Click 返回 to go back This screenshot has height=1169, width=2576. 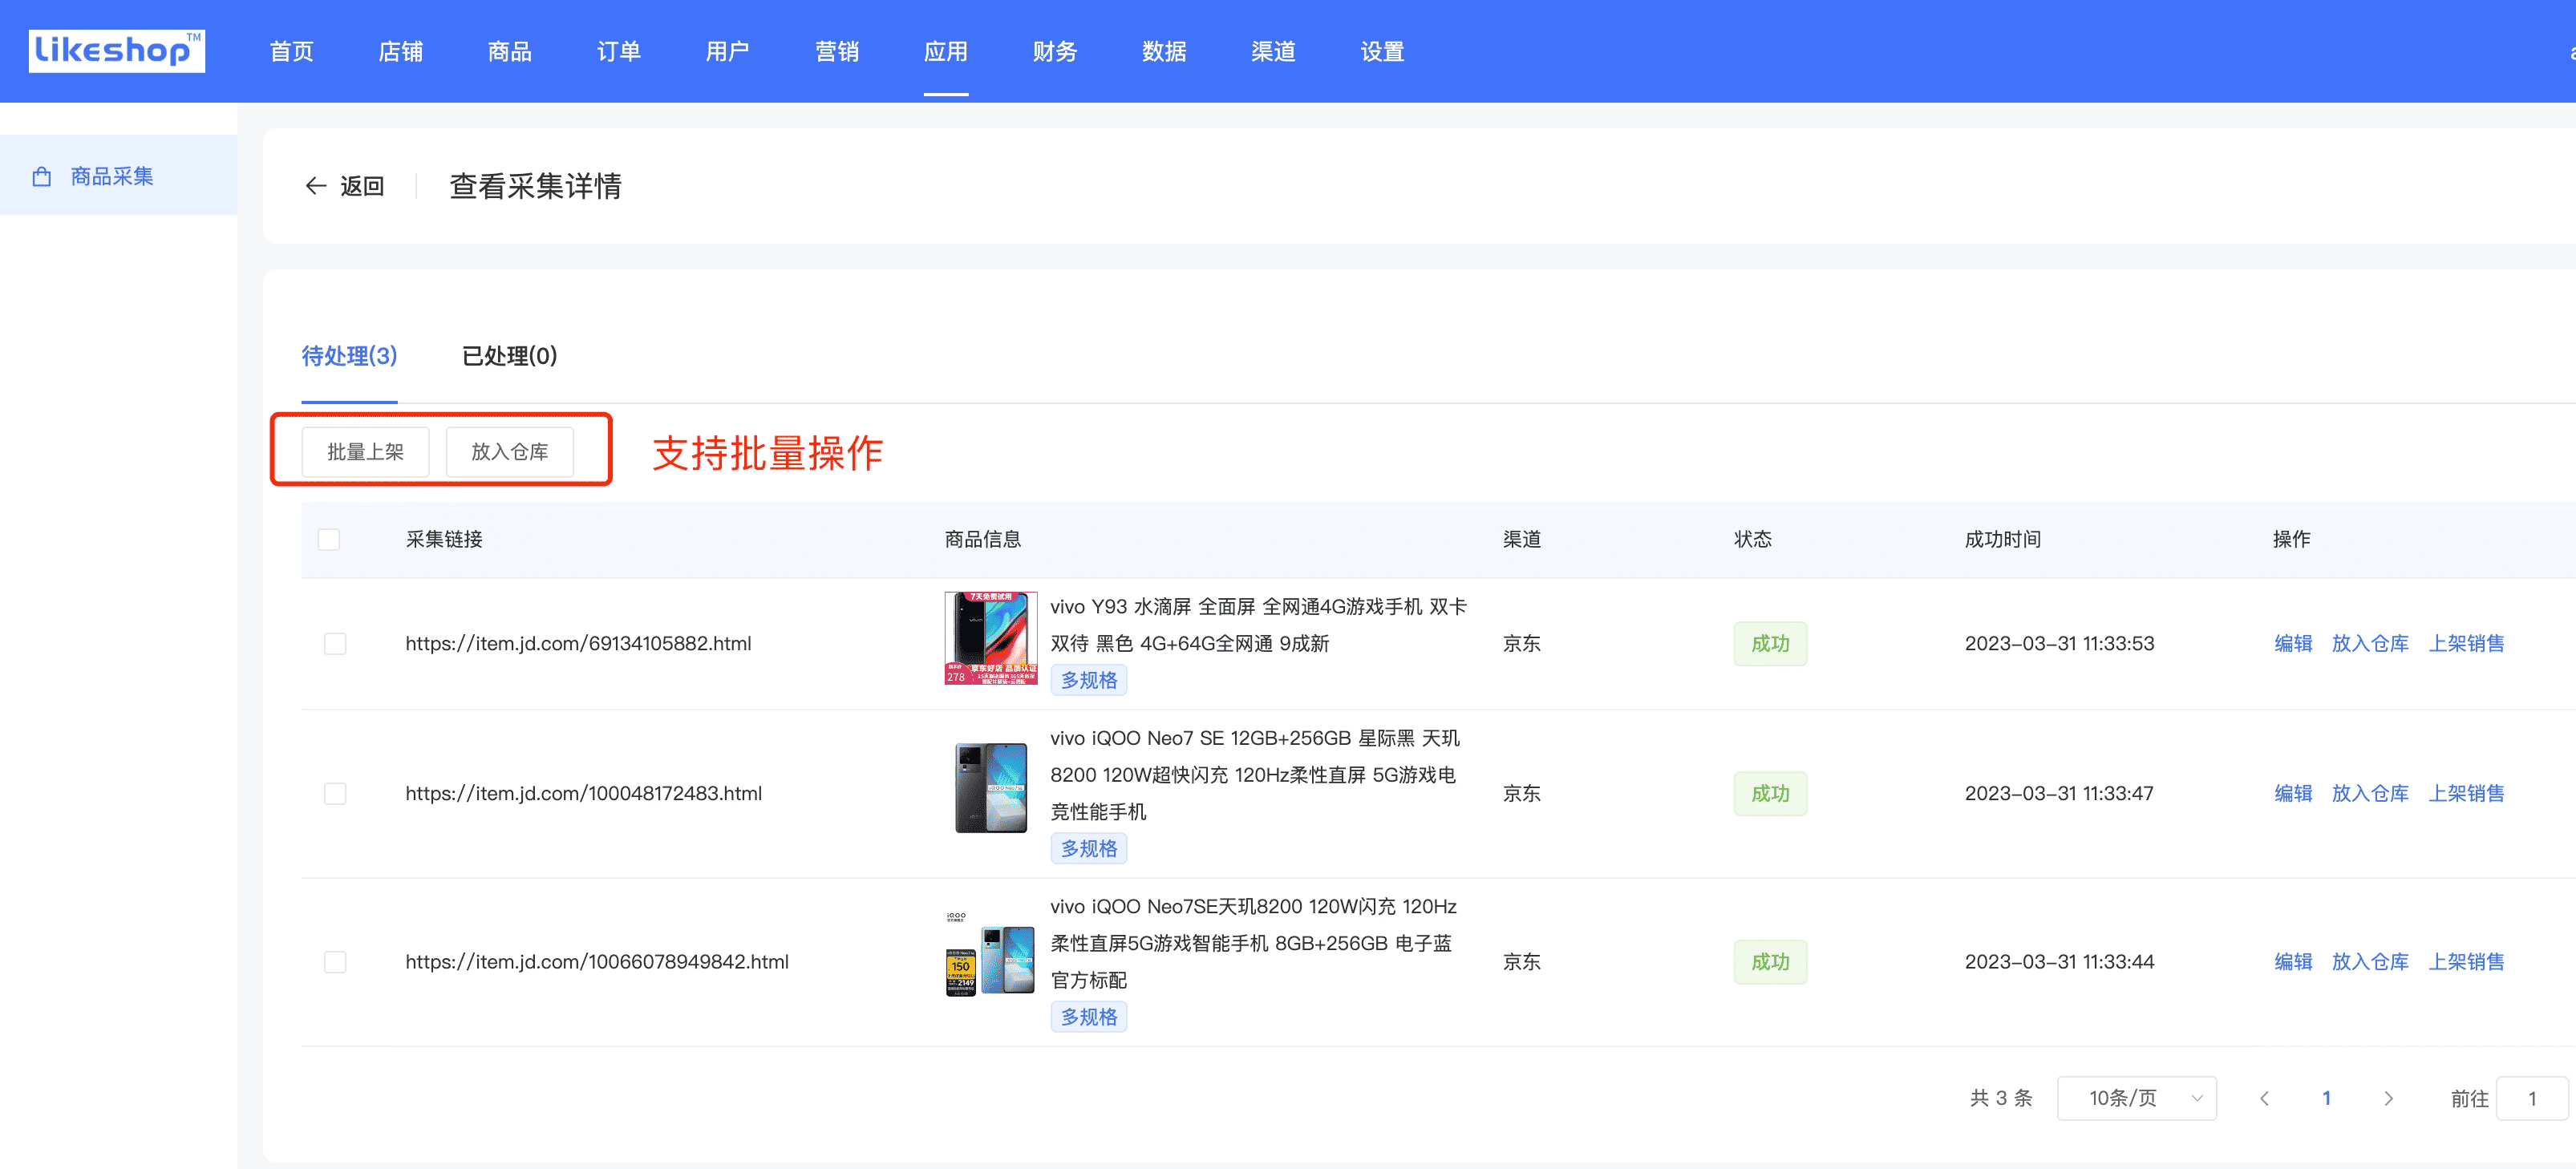(x=362, y=186)
